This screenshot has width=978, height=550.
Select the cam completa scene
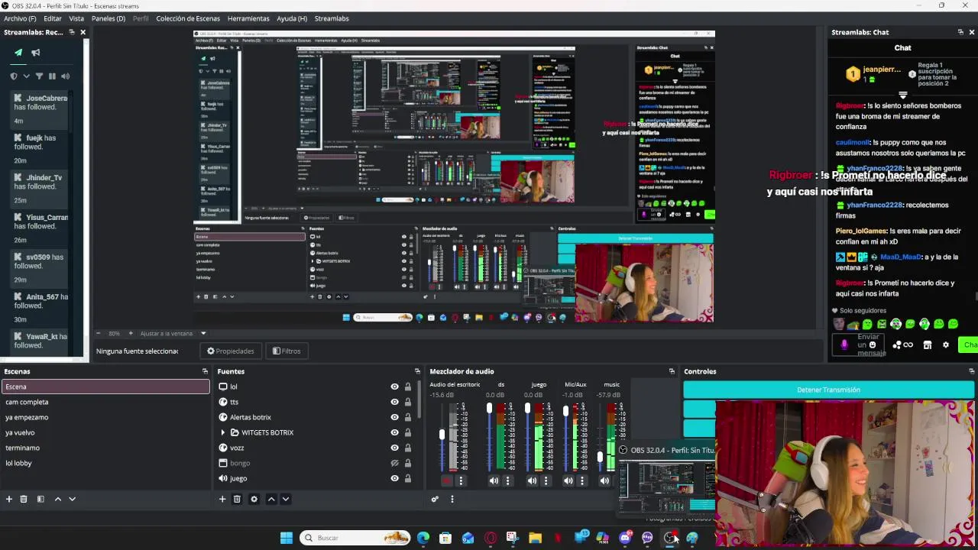point(105,402)
